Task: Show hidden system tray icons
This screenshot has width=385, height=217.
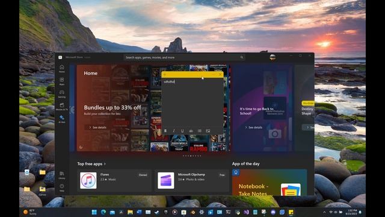Action: coord(324,212)
